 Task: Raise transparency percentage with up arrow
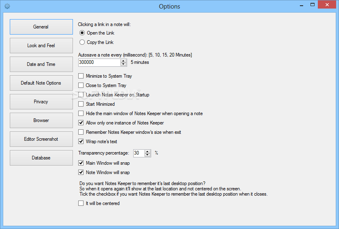tap(147, 152)
